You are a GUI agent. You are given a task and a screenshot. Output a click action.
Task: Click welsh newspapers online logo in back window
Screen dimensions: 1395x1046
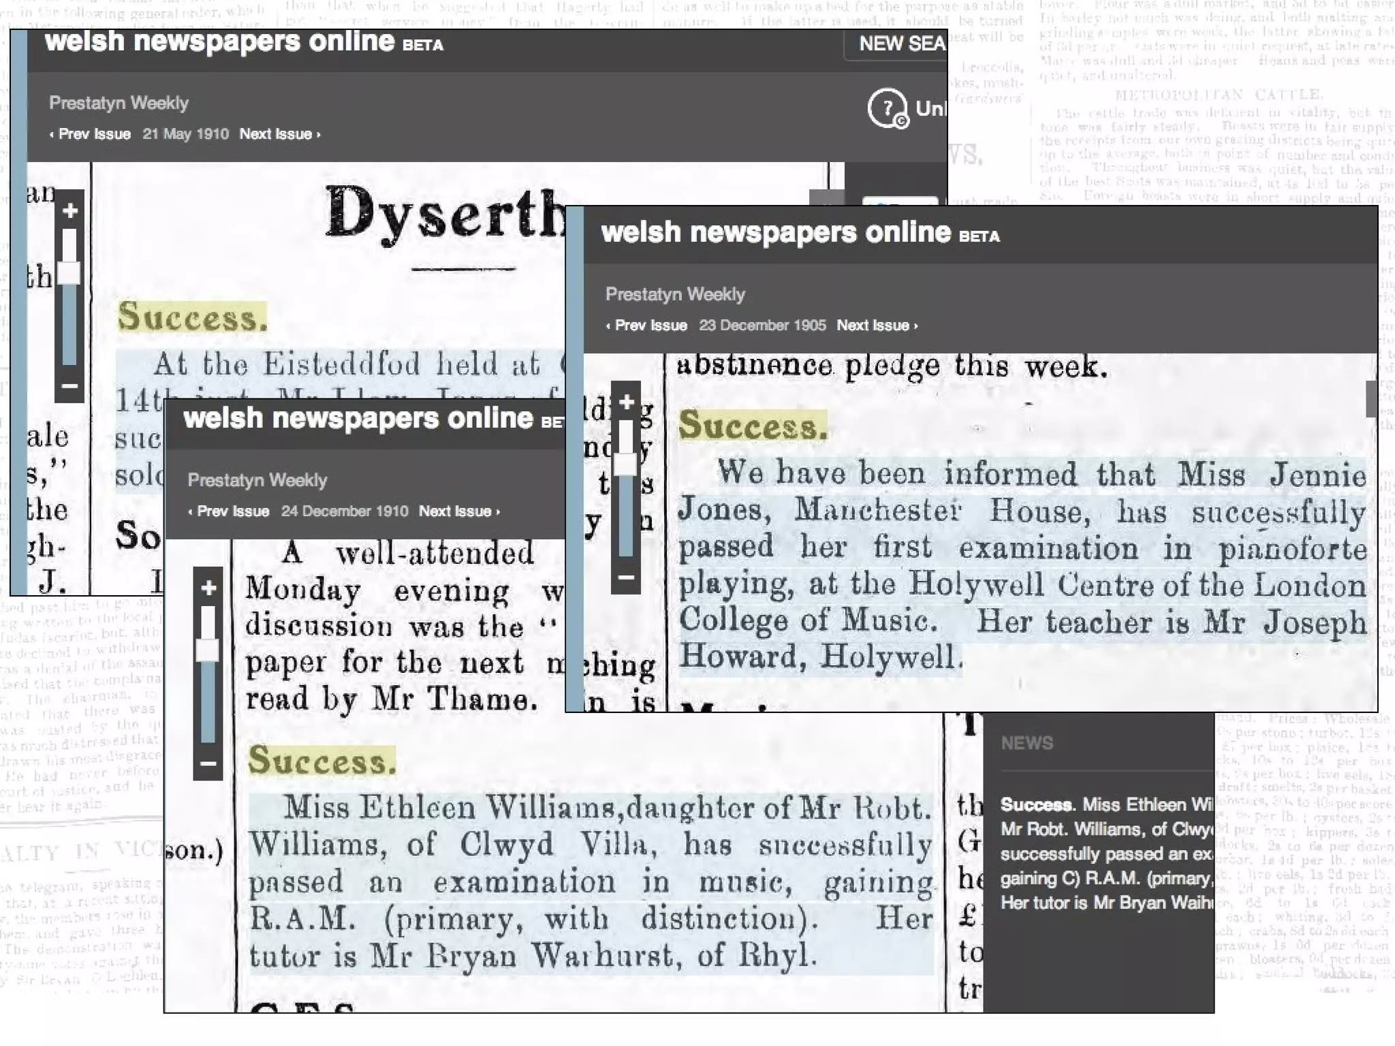pos(244,42)
